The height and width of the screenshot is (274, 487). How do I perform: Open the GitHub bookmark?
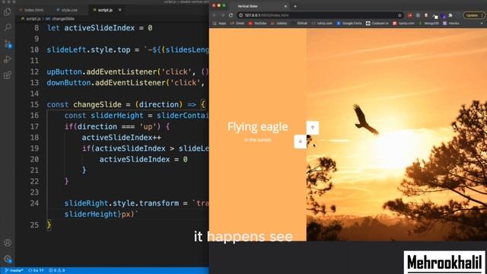pyautogui.click(x=300, y=24)
